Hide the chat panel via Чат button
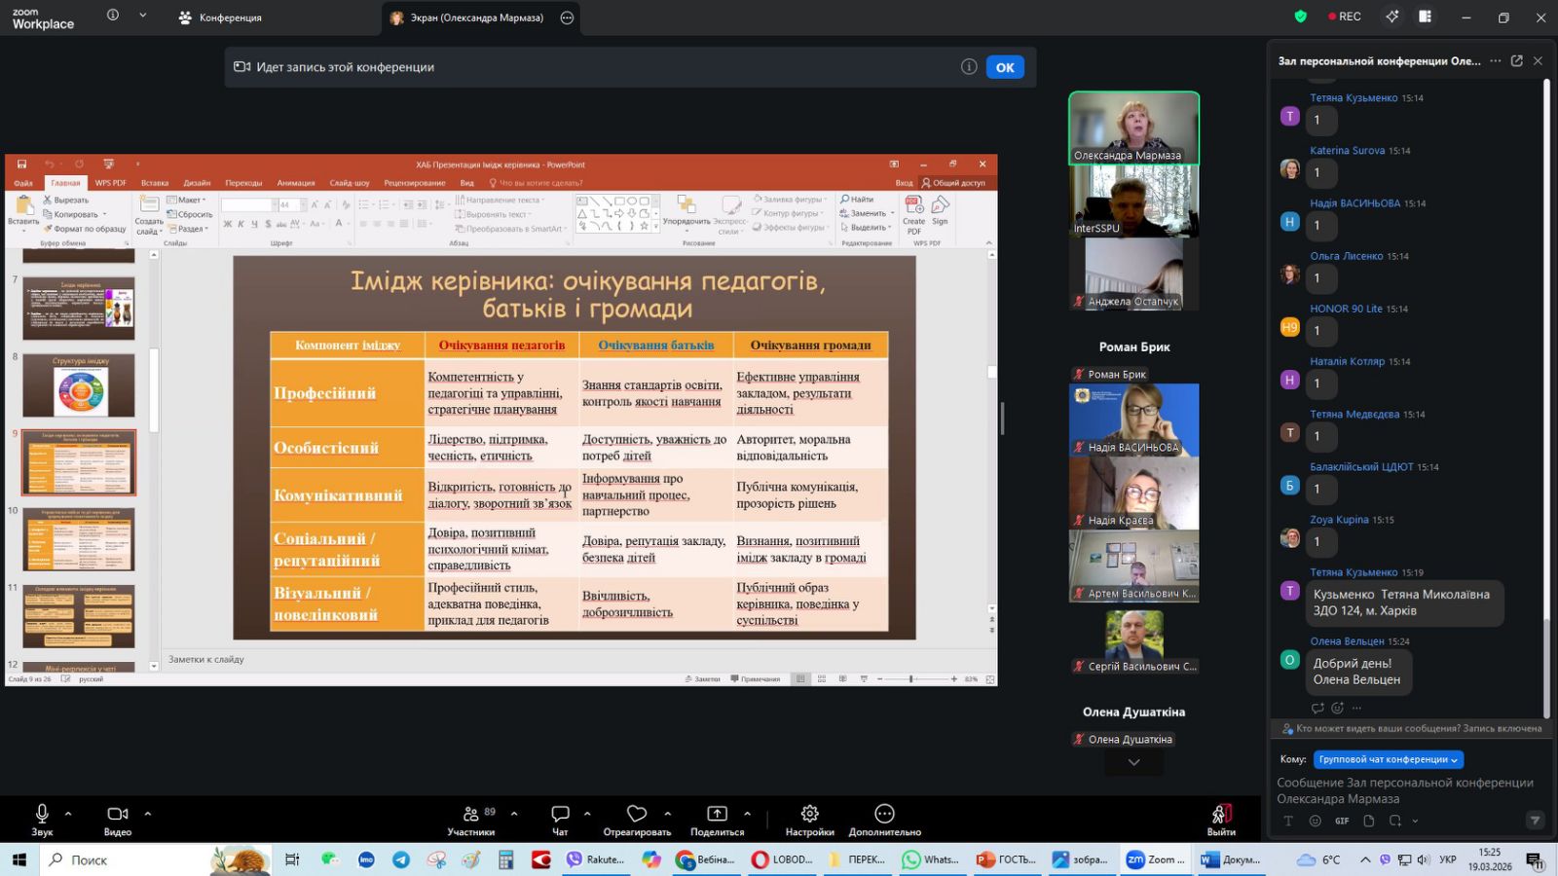The image size is (1558, 876). tap(560, 819)
